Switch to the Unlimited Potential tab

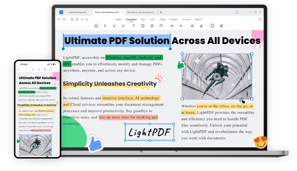[77, 12]
